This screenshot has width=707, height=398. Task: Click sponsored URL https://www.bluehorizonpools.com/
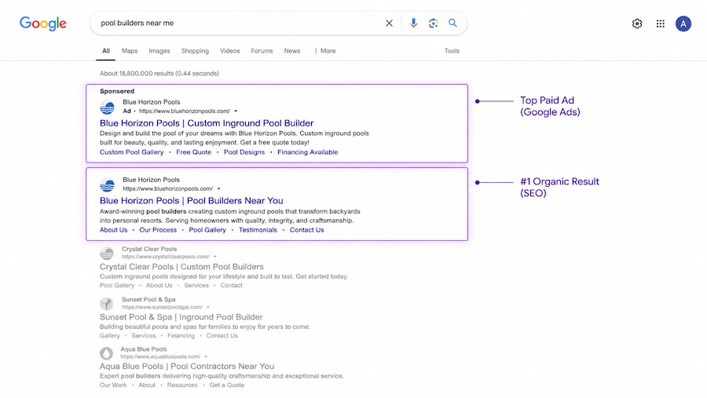tap(185, 111)
